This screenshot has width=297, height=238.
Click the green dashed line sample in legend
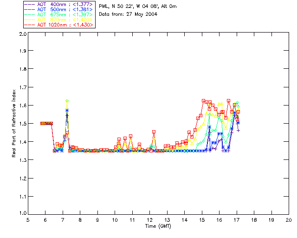pyautogui.click(x=30, y=14)
